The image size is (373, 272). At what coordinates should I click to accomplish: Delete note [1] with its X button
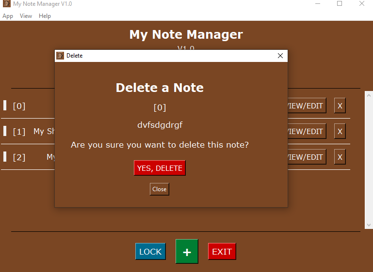coord(340,131)
